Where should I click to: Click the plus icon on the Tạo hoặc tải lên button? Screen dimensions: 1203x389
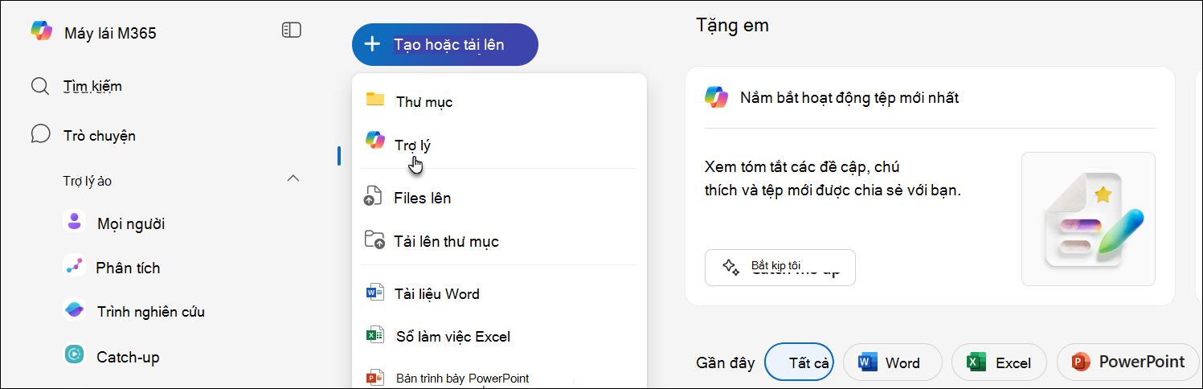[x=372, y=44]
